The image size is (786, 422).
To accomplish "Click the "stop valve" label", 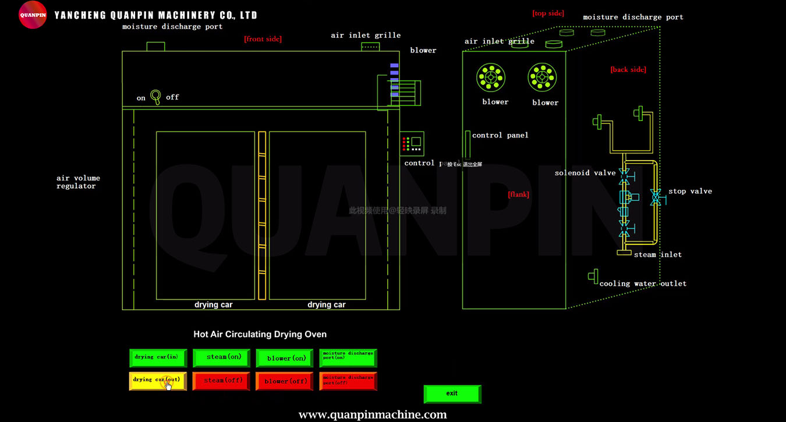I will coord(690,191).
